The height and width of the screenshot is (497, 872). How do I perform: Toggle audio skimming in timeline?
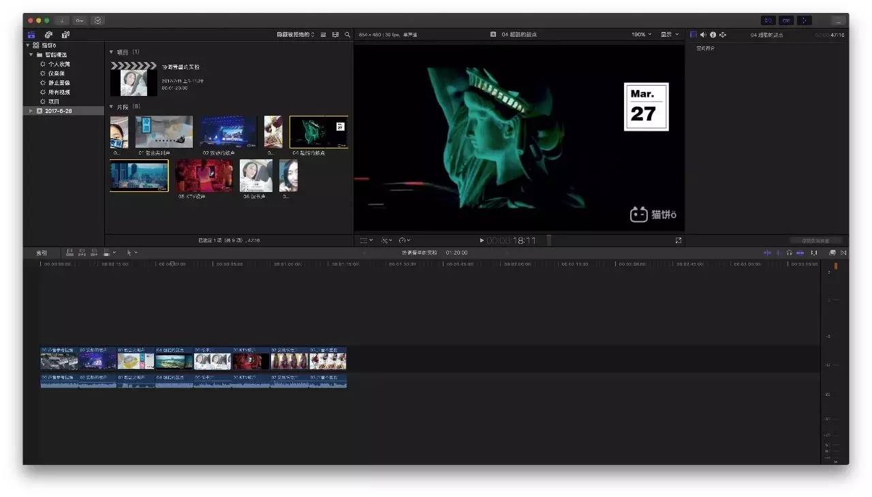pos(778,253)
